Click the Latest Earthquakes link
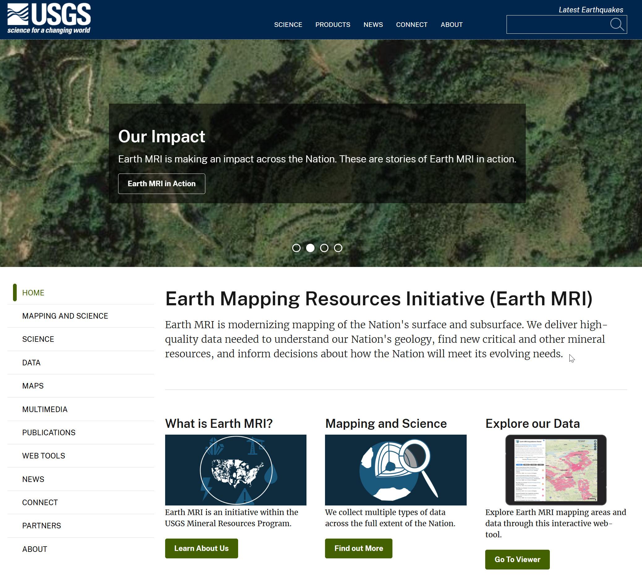 (590, 10)
